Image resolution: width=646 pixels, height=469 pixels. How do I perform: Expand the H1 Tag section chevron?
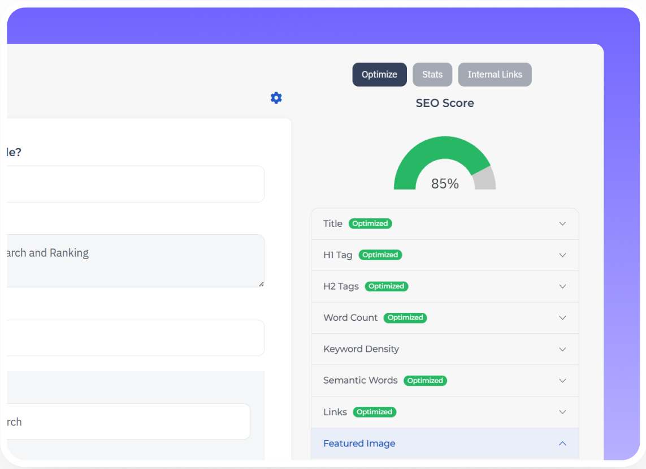tap(562, 255)
